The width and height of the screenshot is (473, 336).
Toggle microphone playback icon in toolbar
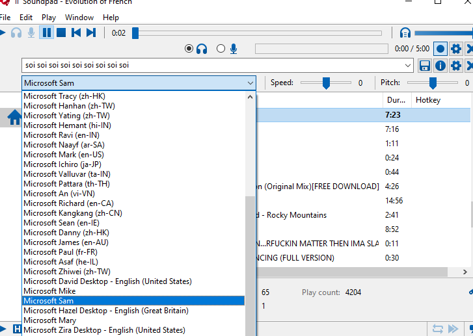tap(31, 32)
